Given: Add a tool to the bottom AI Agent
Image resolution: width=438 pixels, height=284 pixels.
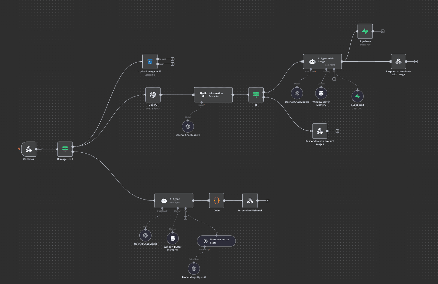Looking at the screenshot, I should [x=186, y=218].
